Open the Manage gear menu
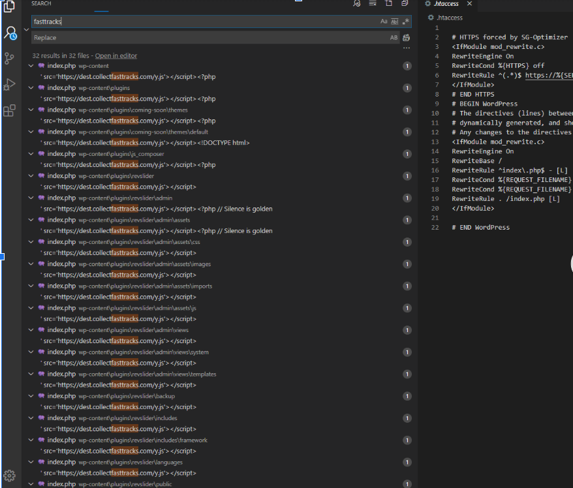This screenshot has height=488, width=573. point(9,476)
